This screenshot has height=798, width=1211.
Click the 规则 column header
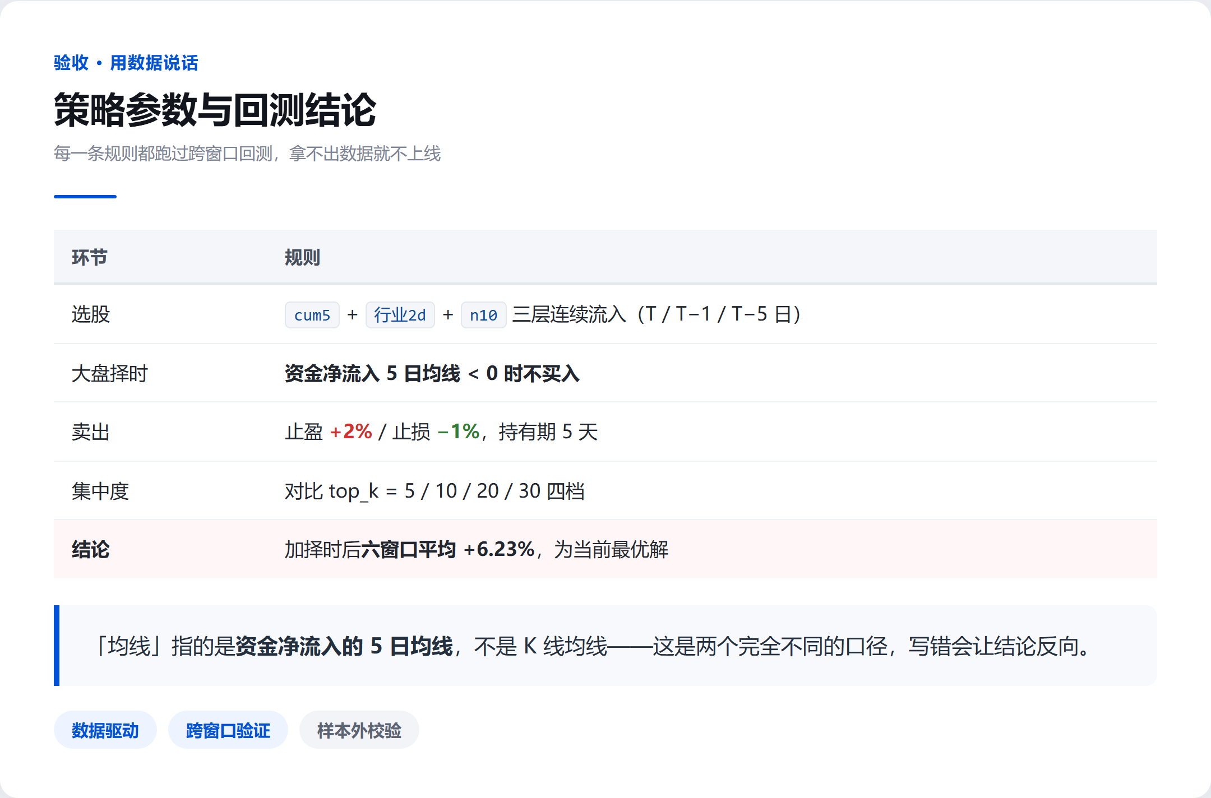click(302, 257)
